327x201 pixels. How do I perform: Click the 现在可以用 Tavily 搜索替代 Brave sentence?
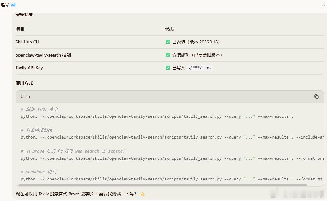tap(76, 194)
